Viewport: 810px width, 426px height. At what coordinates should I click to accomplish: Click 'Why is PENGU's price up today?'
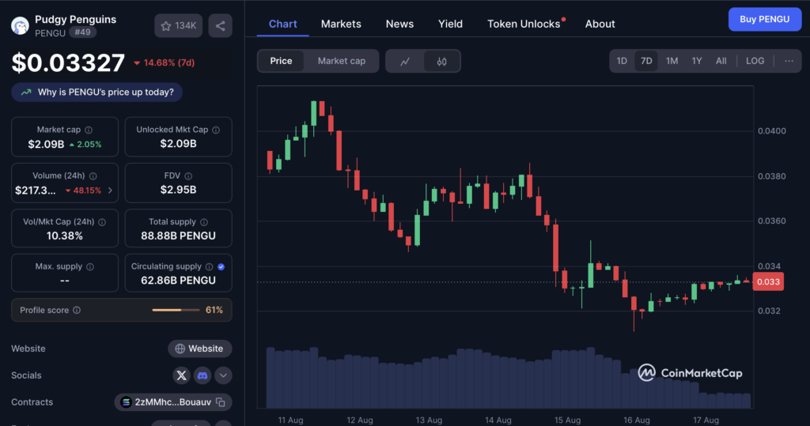[x=97, y=92]
